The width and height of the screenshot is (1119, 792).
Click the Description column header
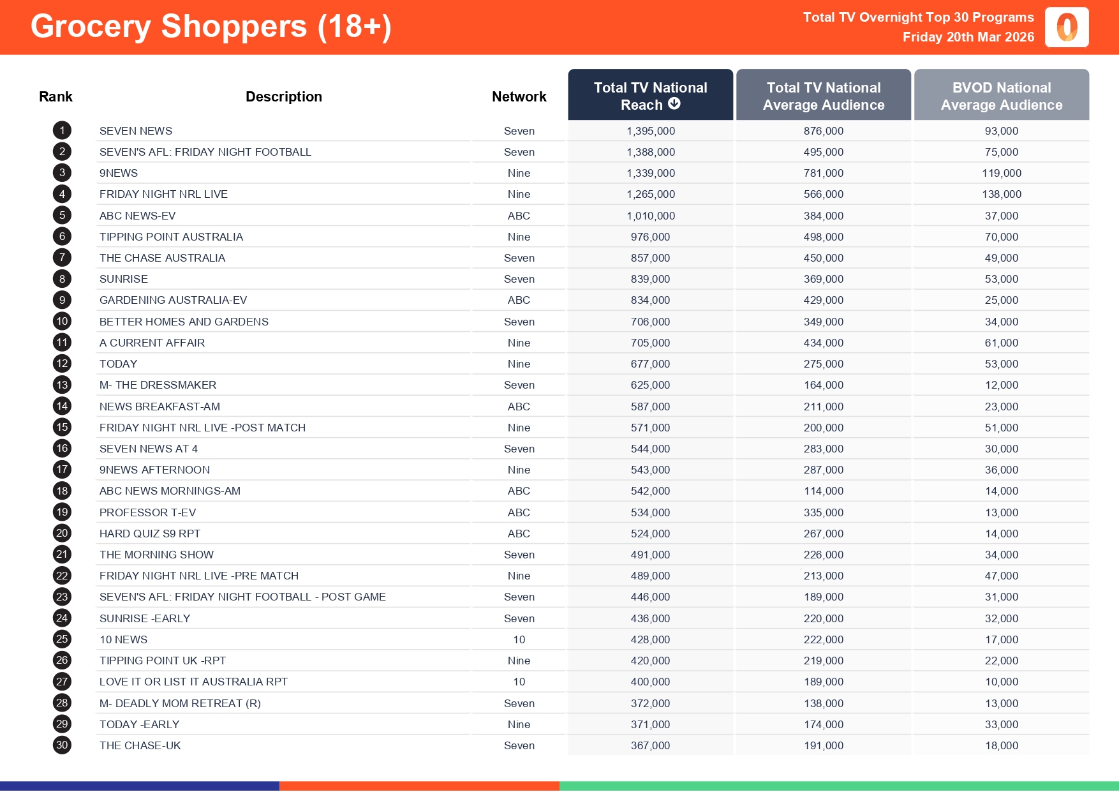coord(284,97)
